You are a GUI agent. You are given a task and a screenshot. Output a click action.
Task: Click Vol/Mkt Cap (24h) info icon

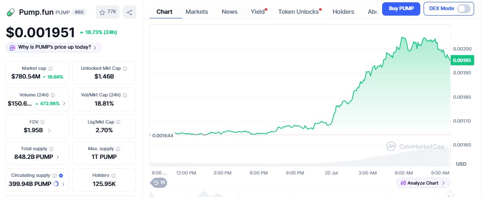coord(125,95)
